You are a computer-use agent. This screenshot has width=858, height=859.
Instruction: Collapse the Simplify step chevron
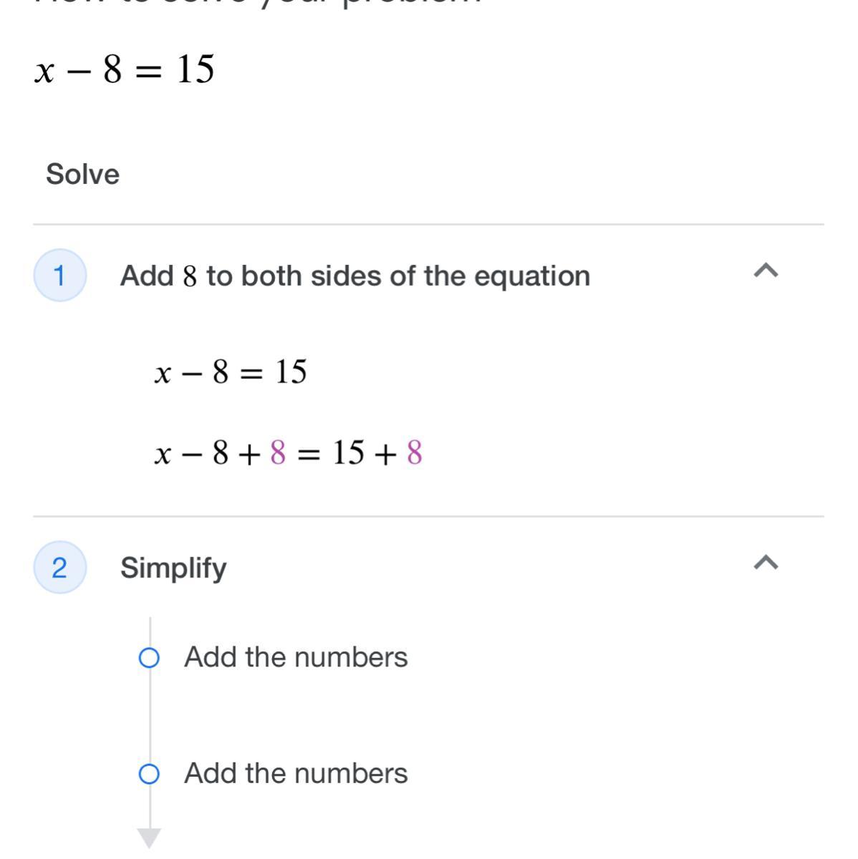coord(766,563)
